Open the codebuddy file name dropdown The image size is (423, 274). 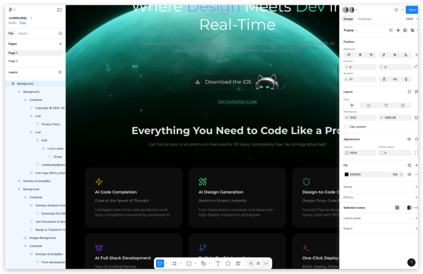(31, 18)
